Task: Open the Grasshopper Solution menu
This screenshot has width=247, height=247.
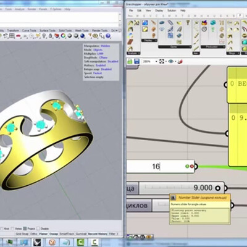Action: pos(172,10)
